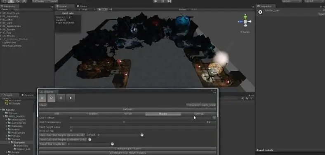The height and width of the screenshot is (155, 325).
Task: Select the Scale tool in top toolbar
Action: 24,1
